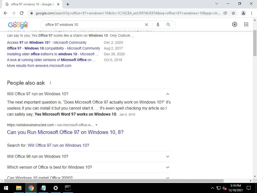This screenshot has height=193, width=257.
Task: Search by voice microphone icon
Action: point(158,25)
